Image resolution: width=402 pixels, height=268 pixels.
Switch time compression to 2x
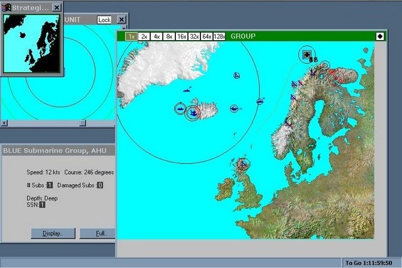click(144, 36)
